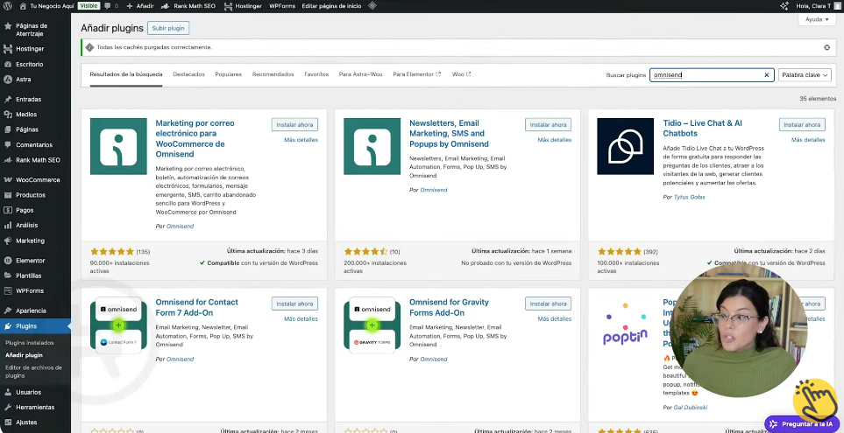Clear the omnisend search text
The image size is (844, 433).
(x=767, y=75)
